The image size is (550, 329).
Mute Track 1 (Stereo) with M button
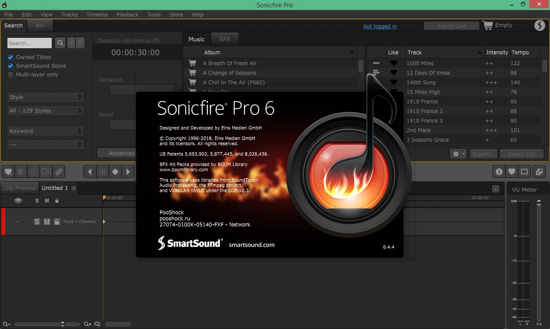tap(47, 222)
